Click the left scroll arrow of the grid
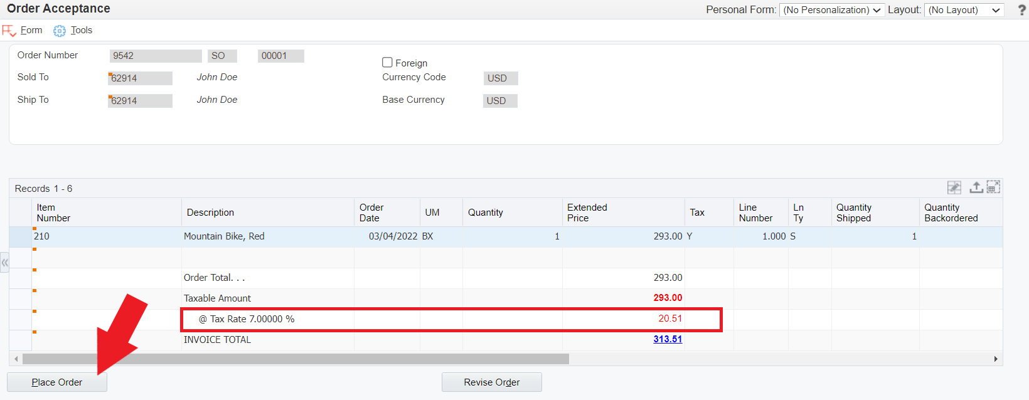Viewport: 1029px width, 400px height. tap(16, 359)
